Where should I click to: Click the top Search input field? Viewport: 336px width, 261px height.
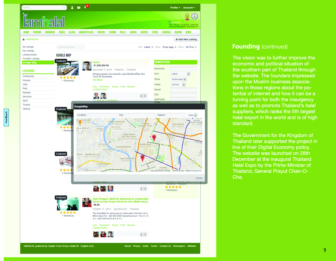click(44, 7)
